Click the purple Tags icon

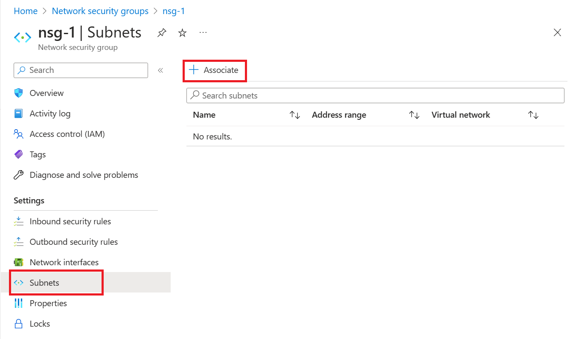coord(18,154)
